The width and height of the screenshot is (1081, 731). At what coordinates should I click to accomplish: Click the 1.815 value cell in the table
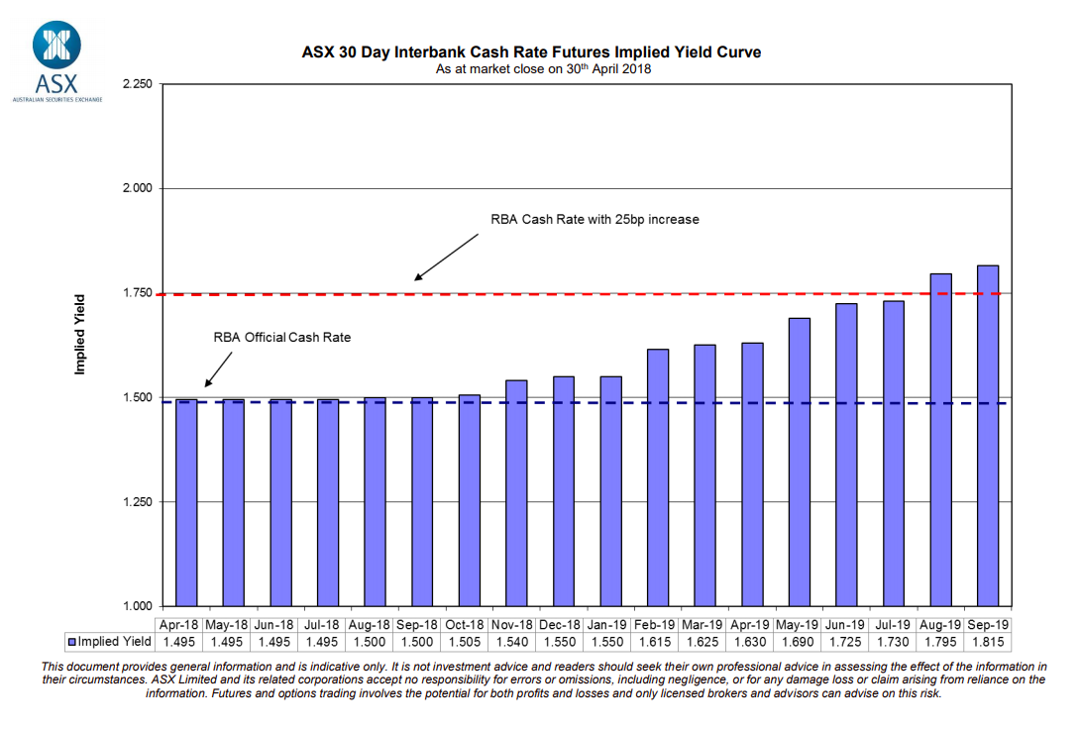(x=987, y=642)
